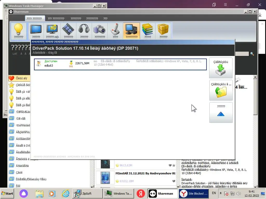The width and height of the screenshot is (266, 199).
Task: Click the Shareman taskbar button
Action: tap(163, 193)
